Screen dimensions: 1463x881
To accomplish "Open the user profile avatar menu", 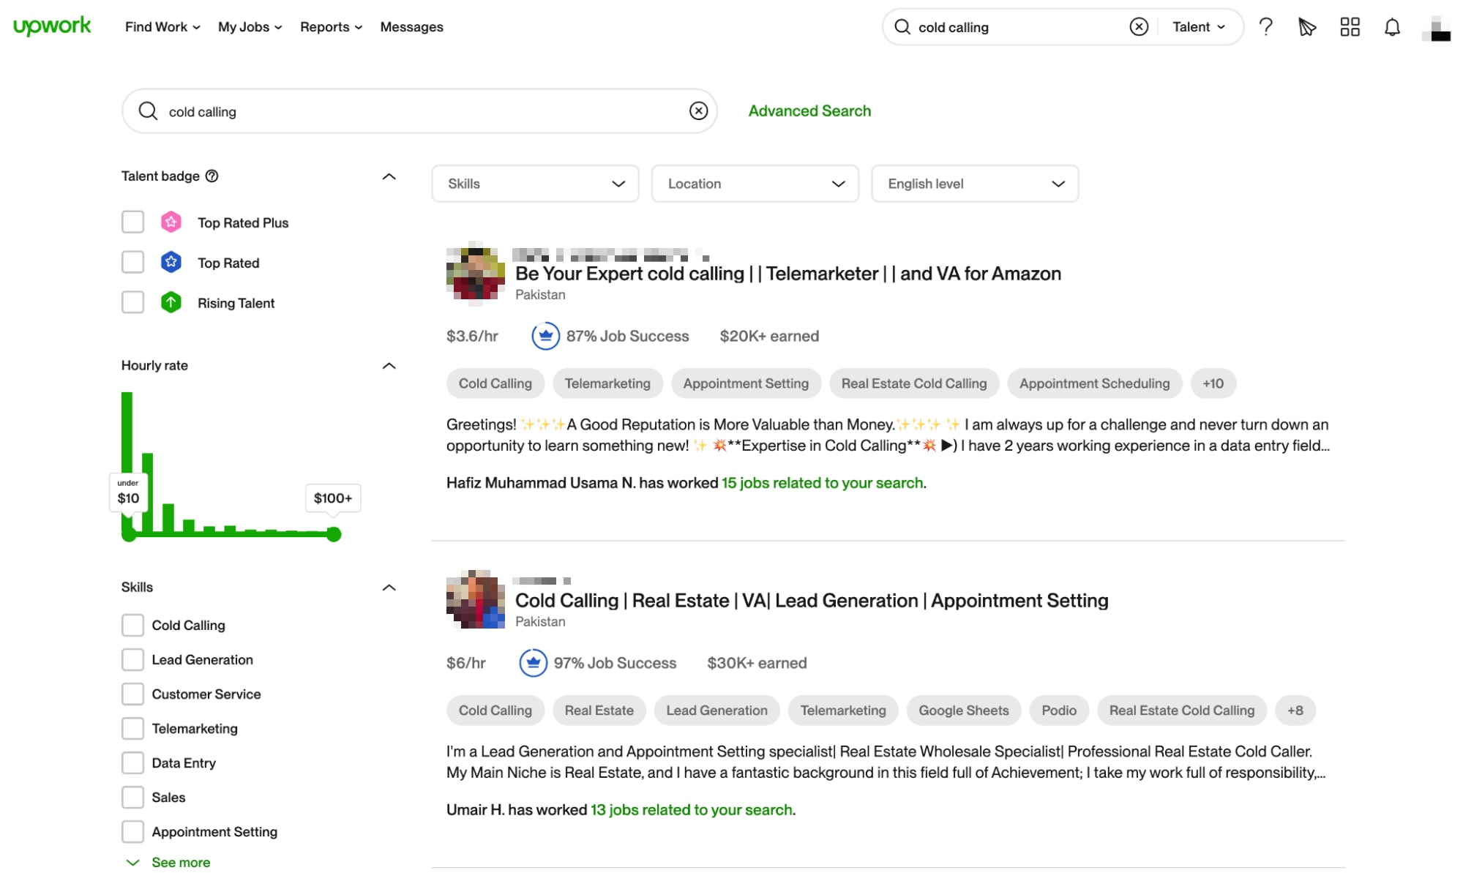I will (1436, 28).
